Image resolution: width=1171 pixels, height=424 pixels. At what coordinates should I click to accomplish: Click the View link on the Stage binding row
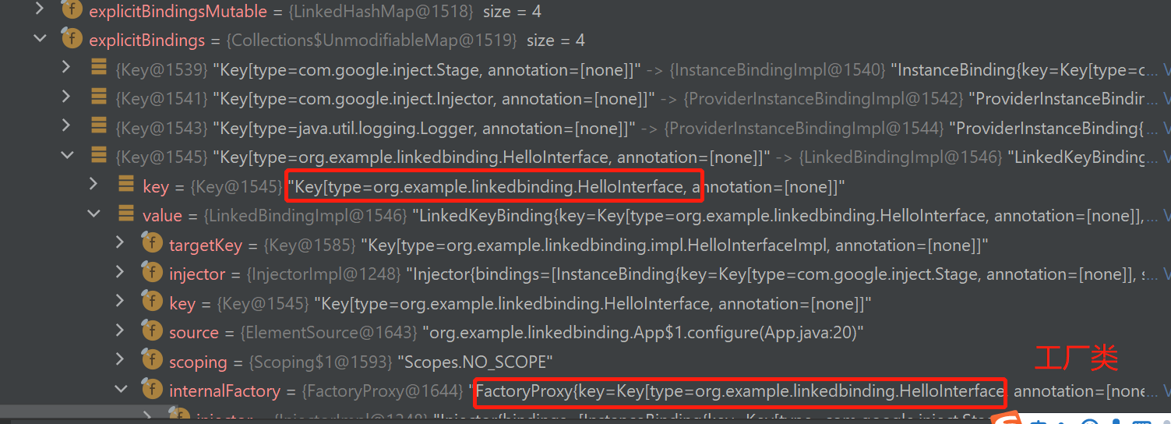1166,69
